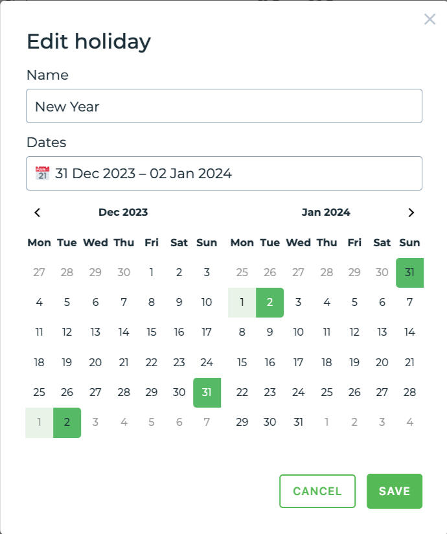Click December 25 on the calendar
The width and height of the screenshot is (447, 534).
pyautogui.click(x=39, y=392)
